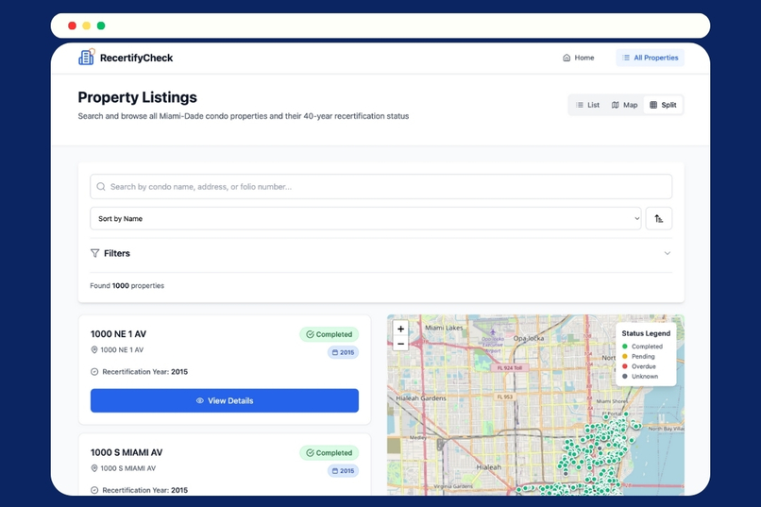Click the Overdue red legend dot
The height and width of the screenshot is (507, 761).
pyautogui.click(x=625, y=366)
